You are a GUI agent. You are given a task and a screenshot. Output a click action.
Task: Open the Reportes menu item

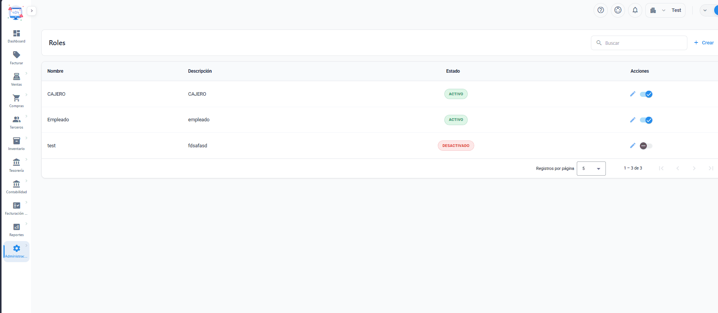[x=16, y=230]
